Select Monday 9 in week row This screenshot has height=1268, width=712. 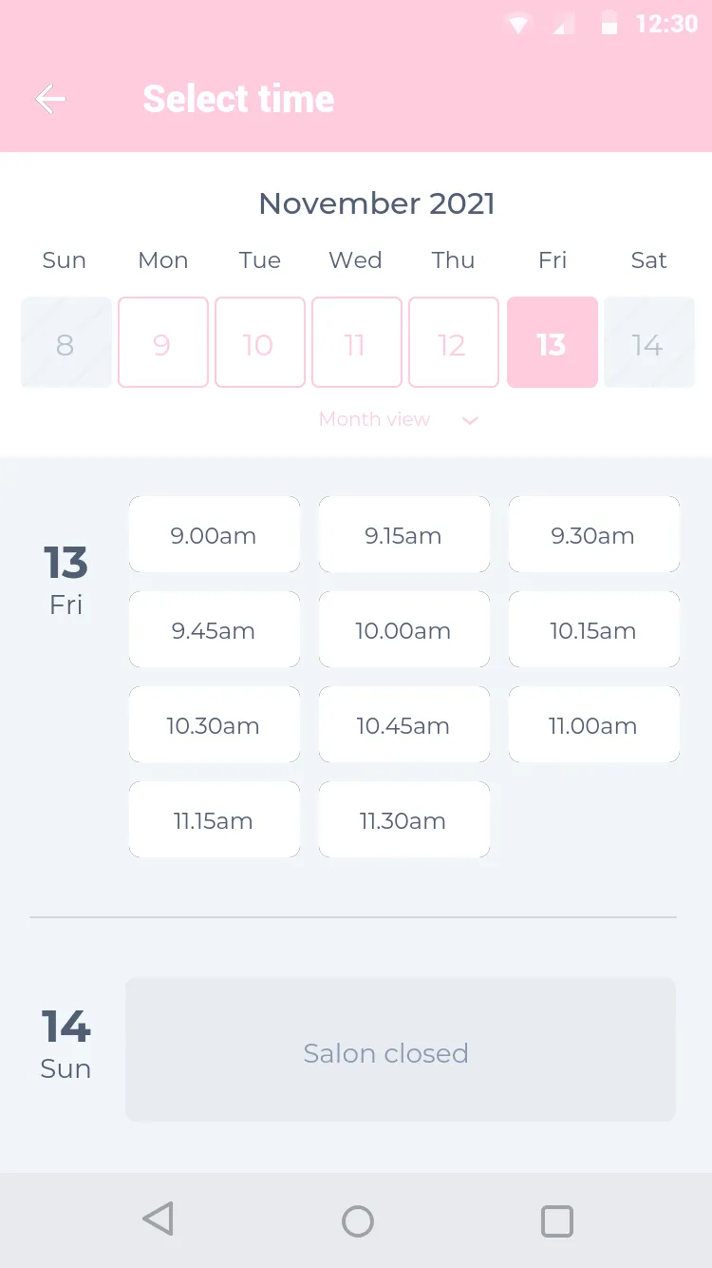[163, 342]
